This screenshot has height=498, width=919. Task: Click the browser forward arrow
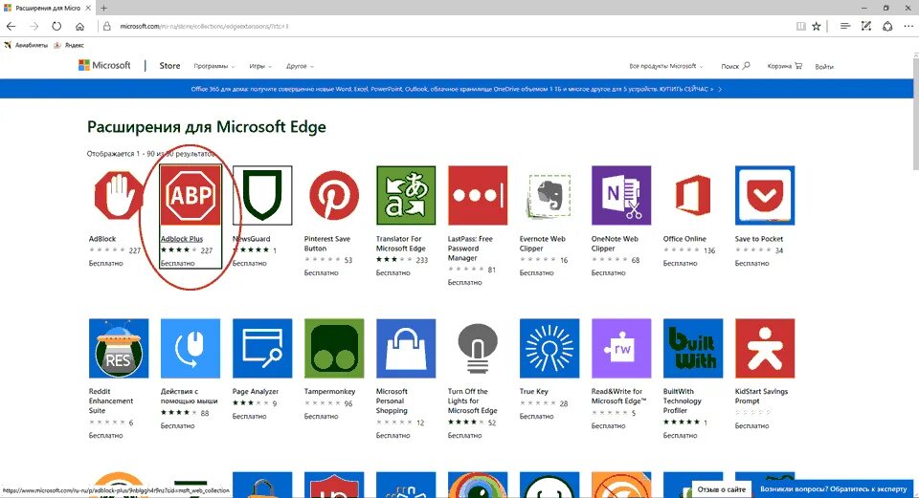click(34, 27)
